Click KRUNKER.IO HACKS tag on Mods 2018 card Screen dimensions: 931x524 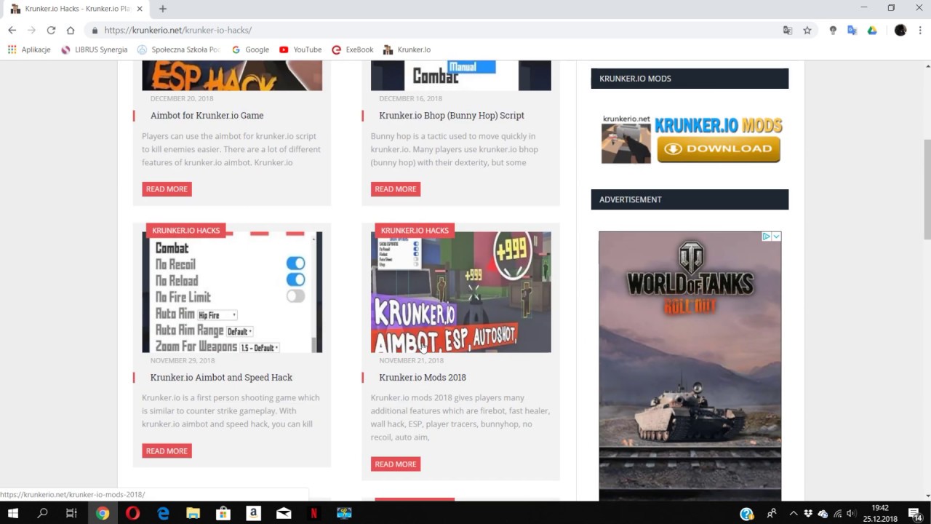tap(415, 231)
